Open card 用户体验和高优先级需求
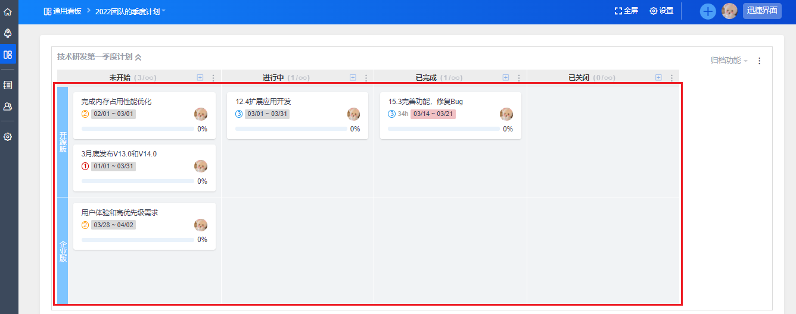796x314 pixels. [120, 212]
